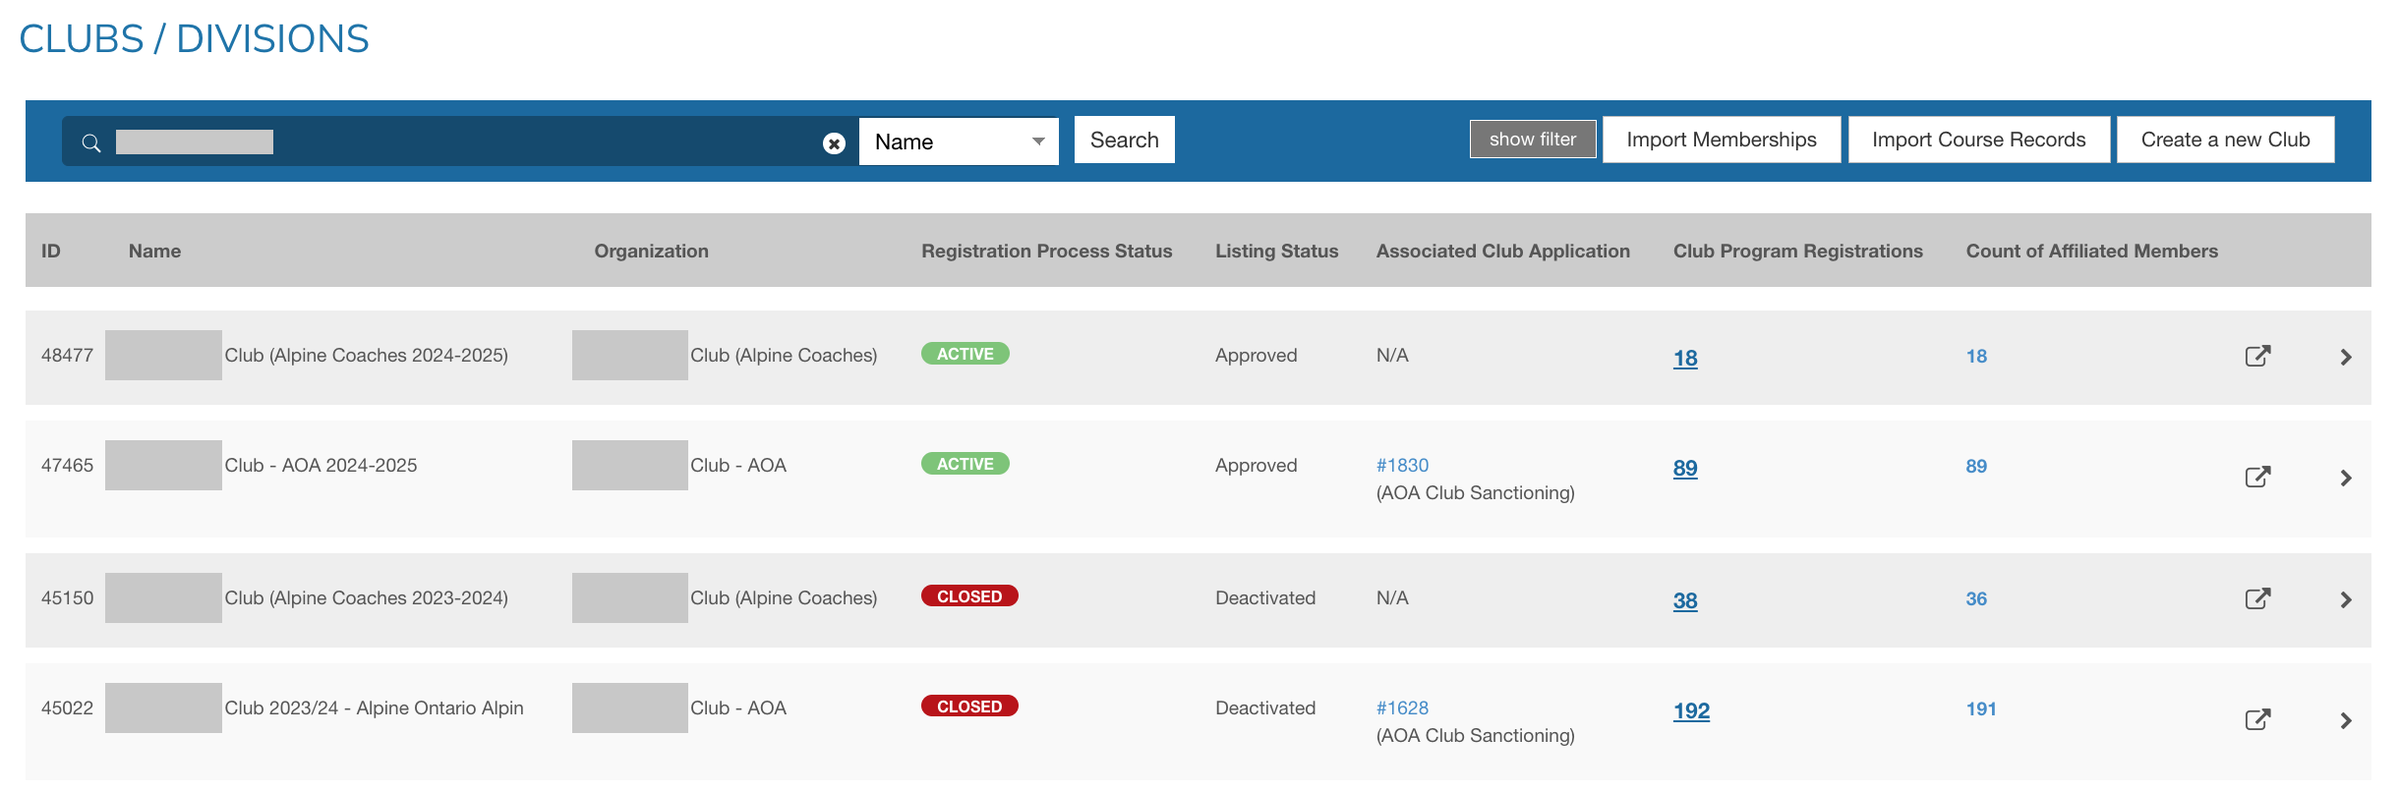Click the Search button
The image size is (2399, 792).
pyautogui.click(x=1125, y=140)
